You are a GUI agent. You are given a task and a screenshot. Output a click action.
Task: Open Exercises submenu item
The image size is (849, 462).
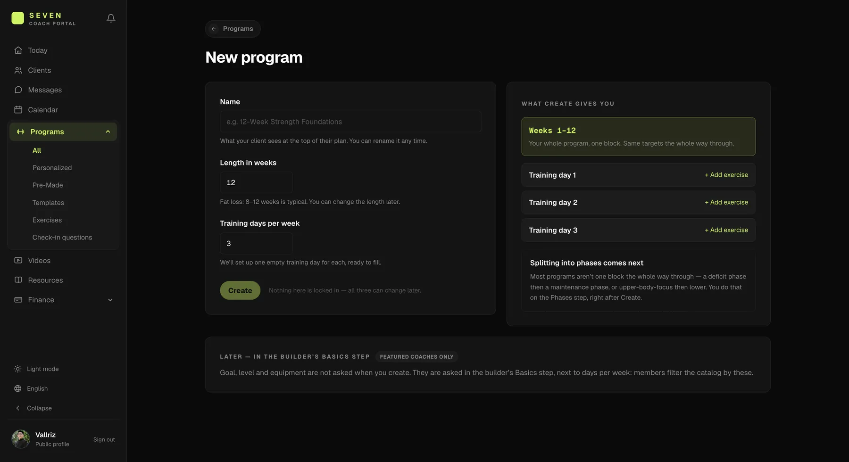(47, 220)
